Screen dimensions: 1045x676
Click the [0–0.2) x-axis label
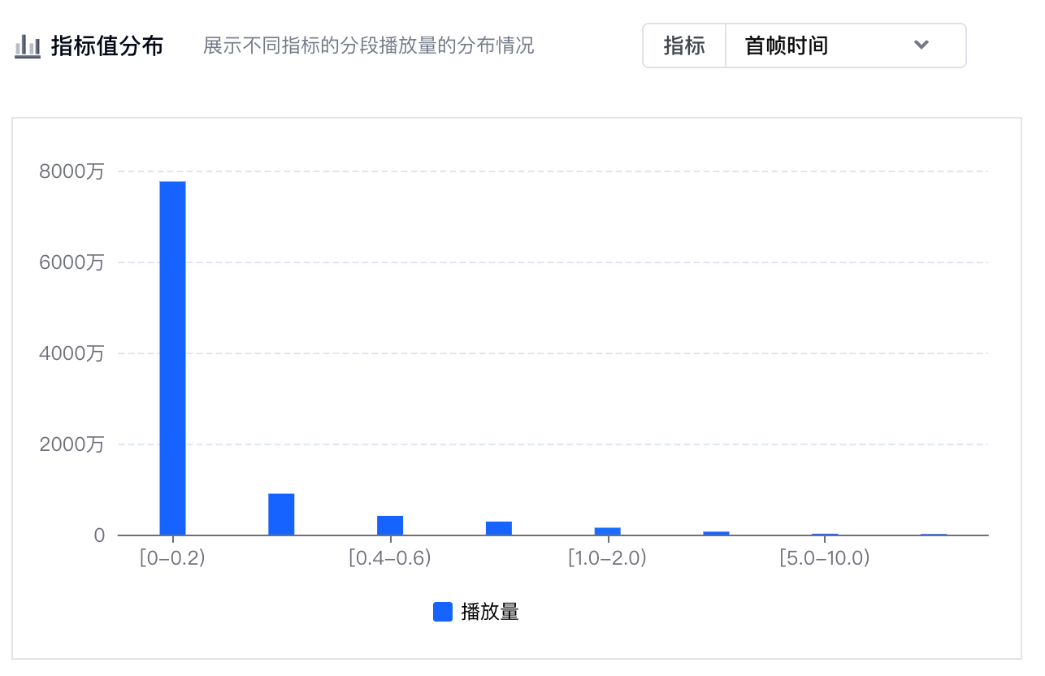click(x=172, y=559)
